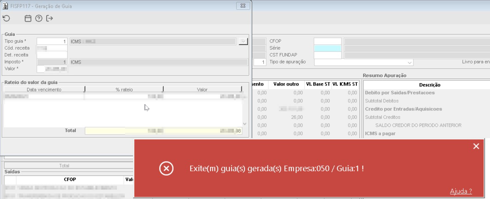
Task: Click the first row in the rateio grid
Action: tap(123, 96)
